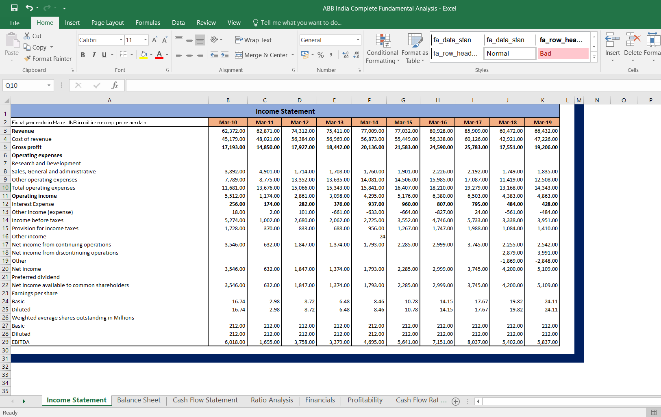Click Increase Decimal icon
The width and height of the screenshot is (661, 417).
346,54
